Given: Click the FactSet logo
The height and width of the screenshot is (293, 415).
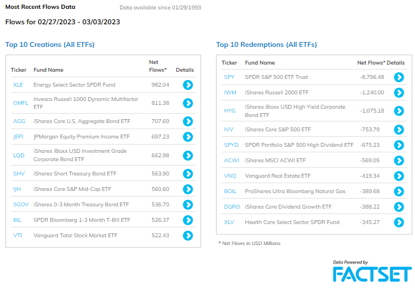Looking at the screenshot, I should pos(372,274).
